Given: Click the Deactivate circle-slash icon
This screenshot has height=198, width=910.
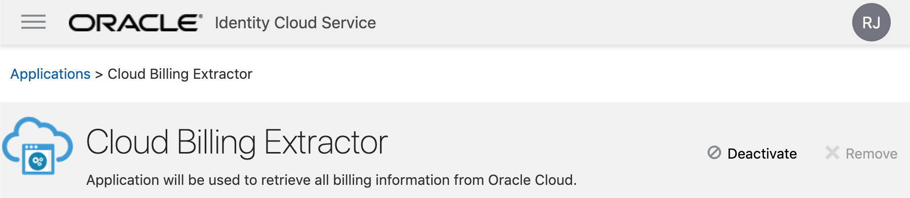Looking at the screenshot, I should pyautogui.click(x=714, y=153).
